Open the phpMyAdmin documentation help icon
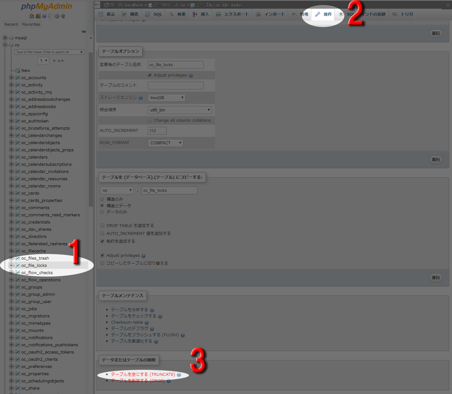Viewport: 452px width, 394px height. 44,16
